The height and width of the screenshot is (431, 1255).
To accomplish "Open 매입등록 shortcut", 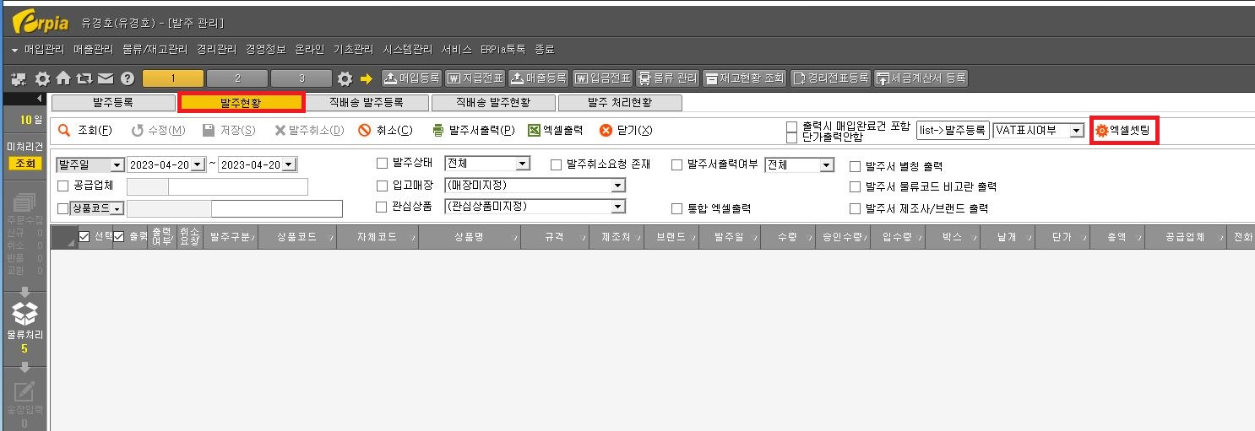I will pos(411,78).
